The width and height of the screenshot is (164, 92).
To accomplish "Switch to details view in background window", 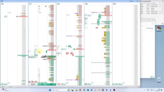I will (x=151, y=77).
